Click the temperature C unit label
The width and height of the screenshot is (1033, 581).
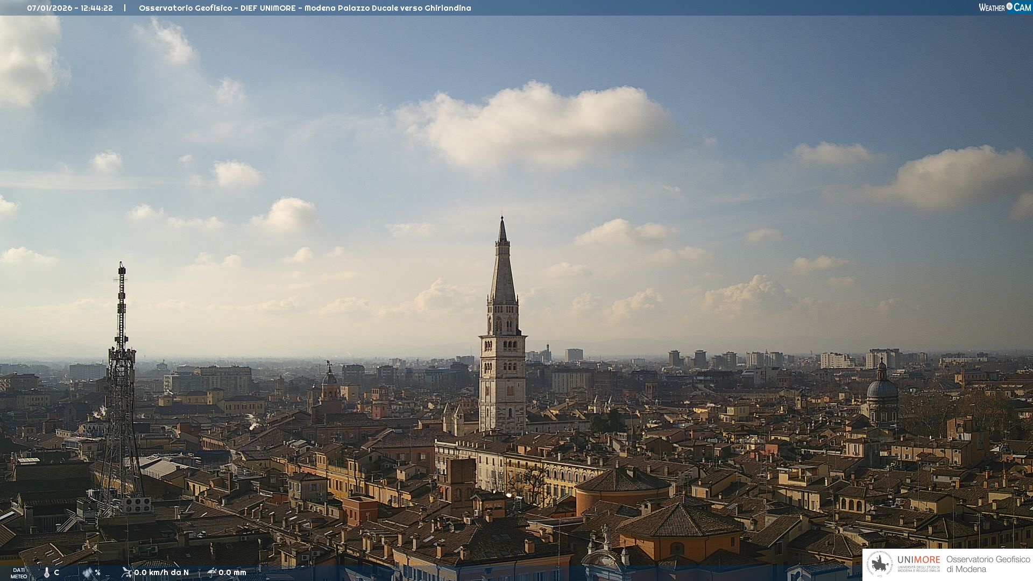click(56, 572)
